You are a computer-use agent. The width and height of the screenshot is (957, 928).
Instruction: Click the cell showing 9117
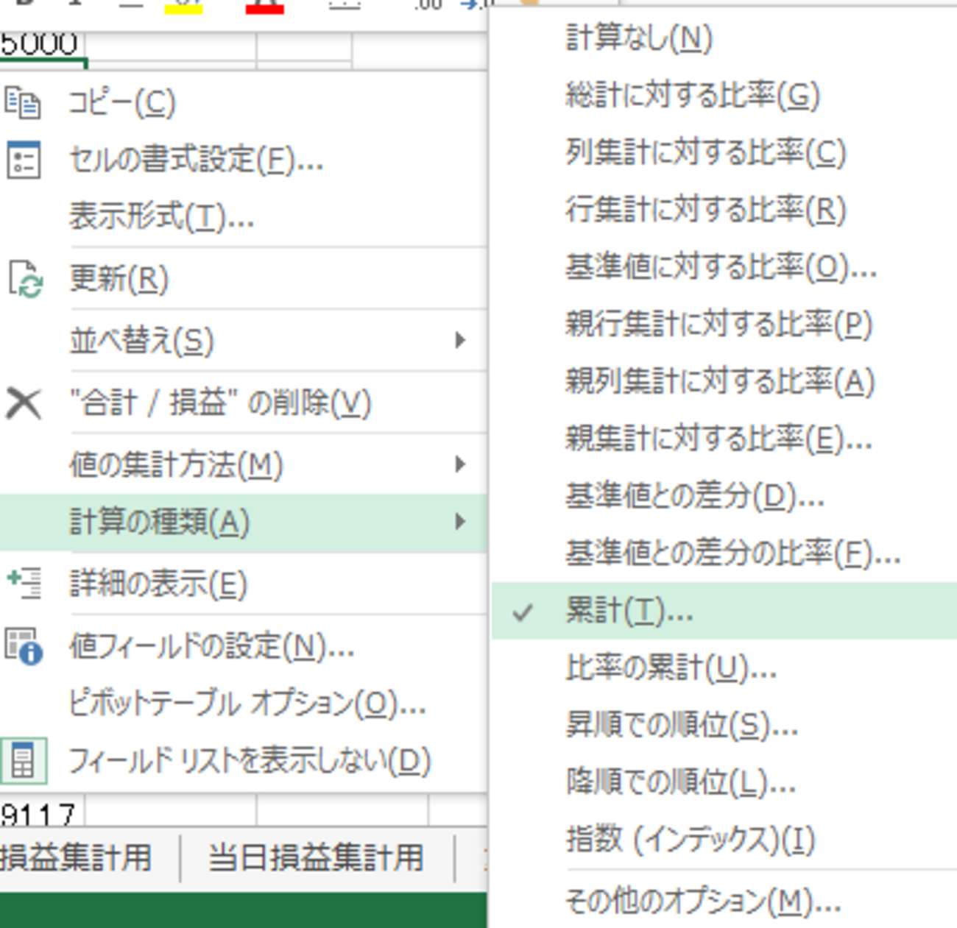pos(42,813)
